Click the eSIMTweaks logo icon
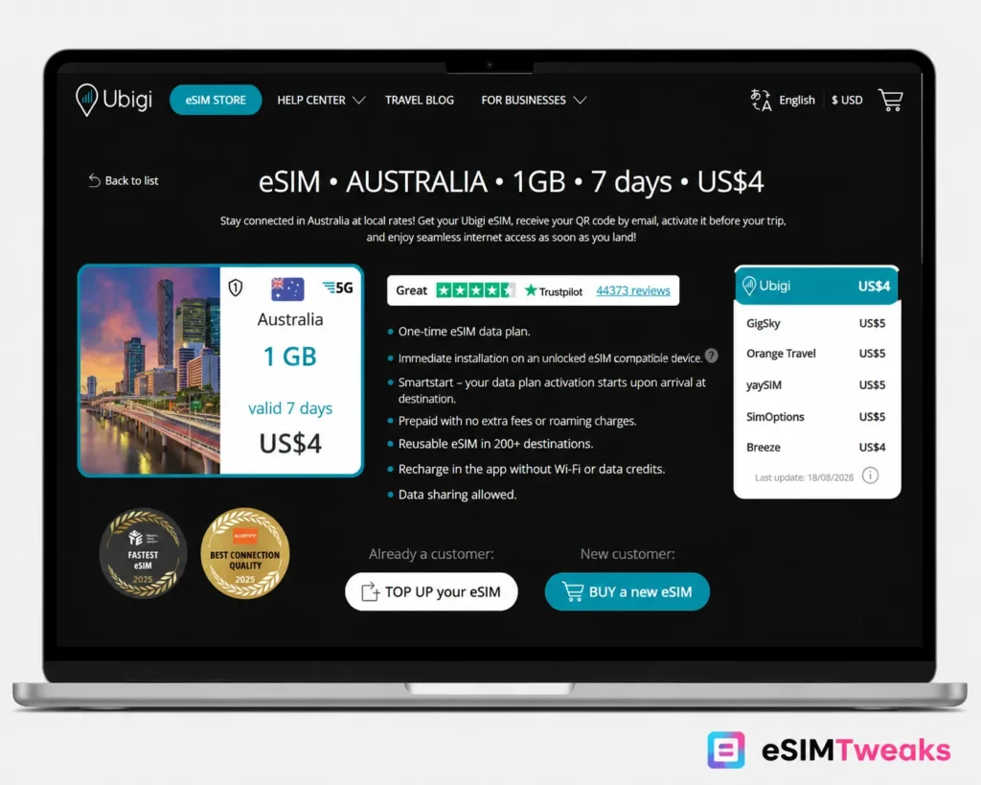The width and height of the screenshot is (981, 785). coord(726,750)
